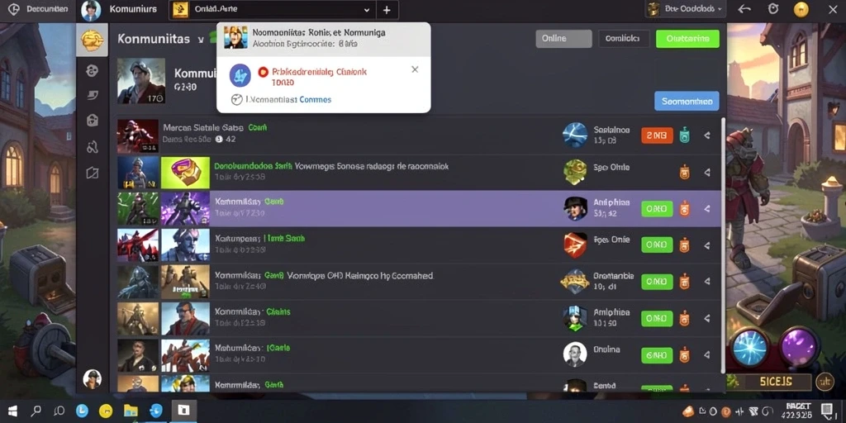Open the Onlad.Aute tab dropdown chevron

click(367, 10)
